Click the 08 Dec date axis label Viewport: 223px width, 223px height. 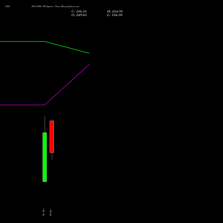(x=43, y=212)
